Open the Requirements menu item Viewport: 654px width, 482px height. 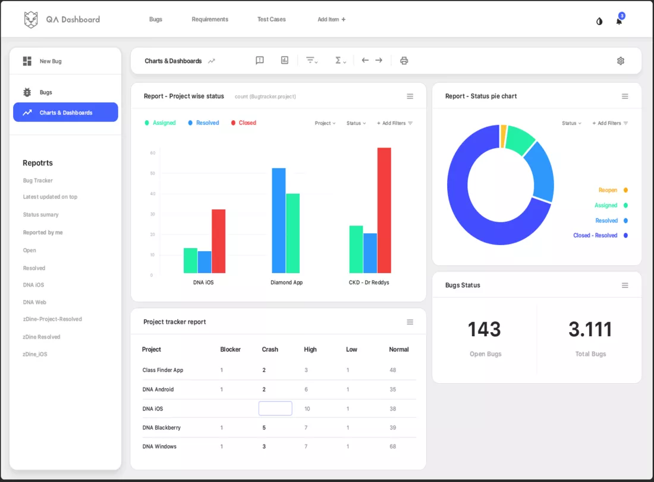tap(209, 19)
